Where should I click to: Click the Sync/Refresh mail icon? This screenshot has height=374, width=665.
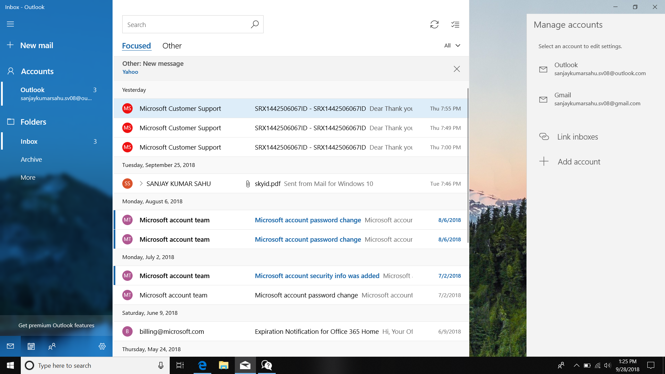point(434,24)
